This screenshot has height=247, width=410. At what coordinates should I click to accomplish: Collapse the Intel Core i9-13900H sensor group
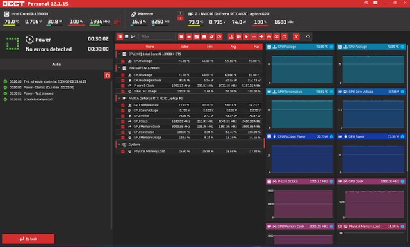pyautogui.click(x=119, y=68)
